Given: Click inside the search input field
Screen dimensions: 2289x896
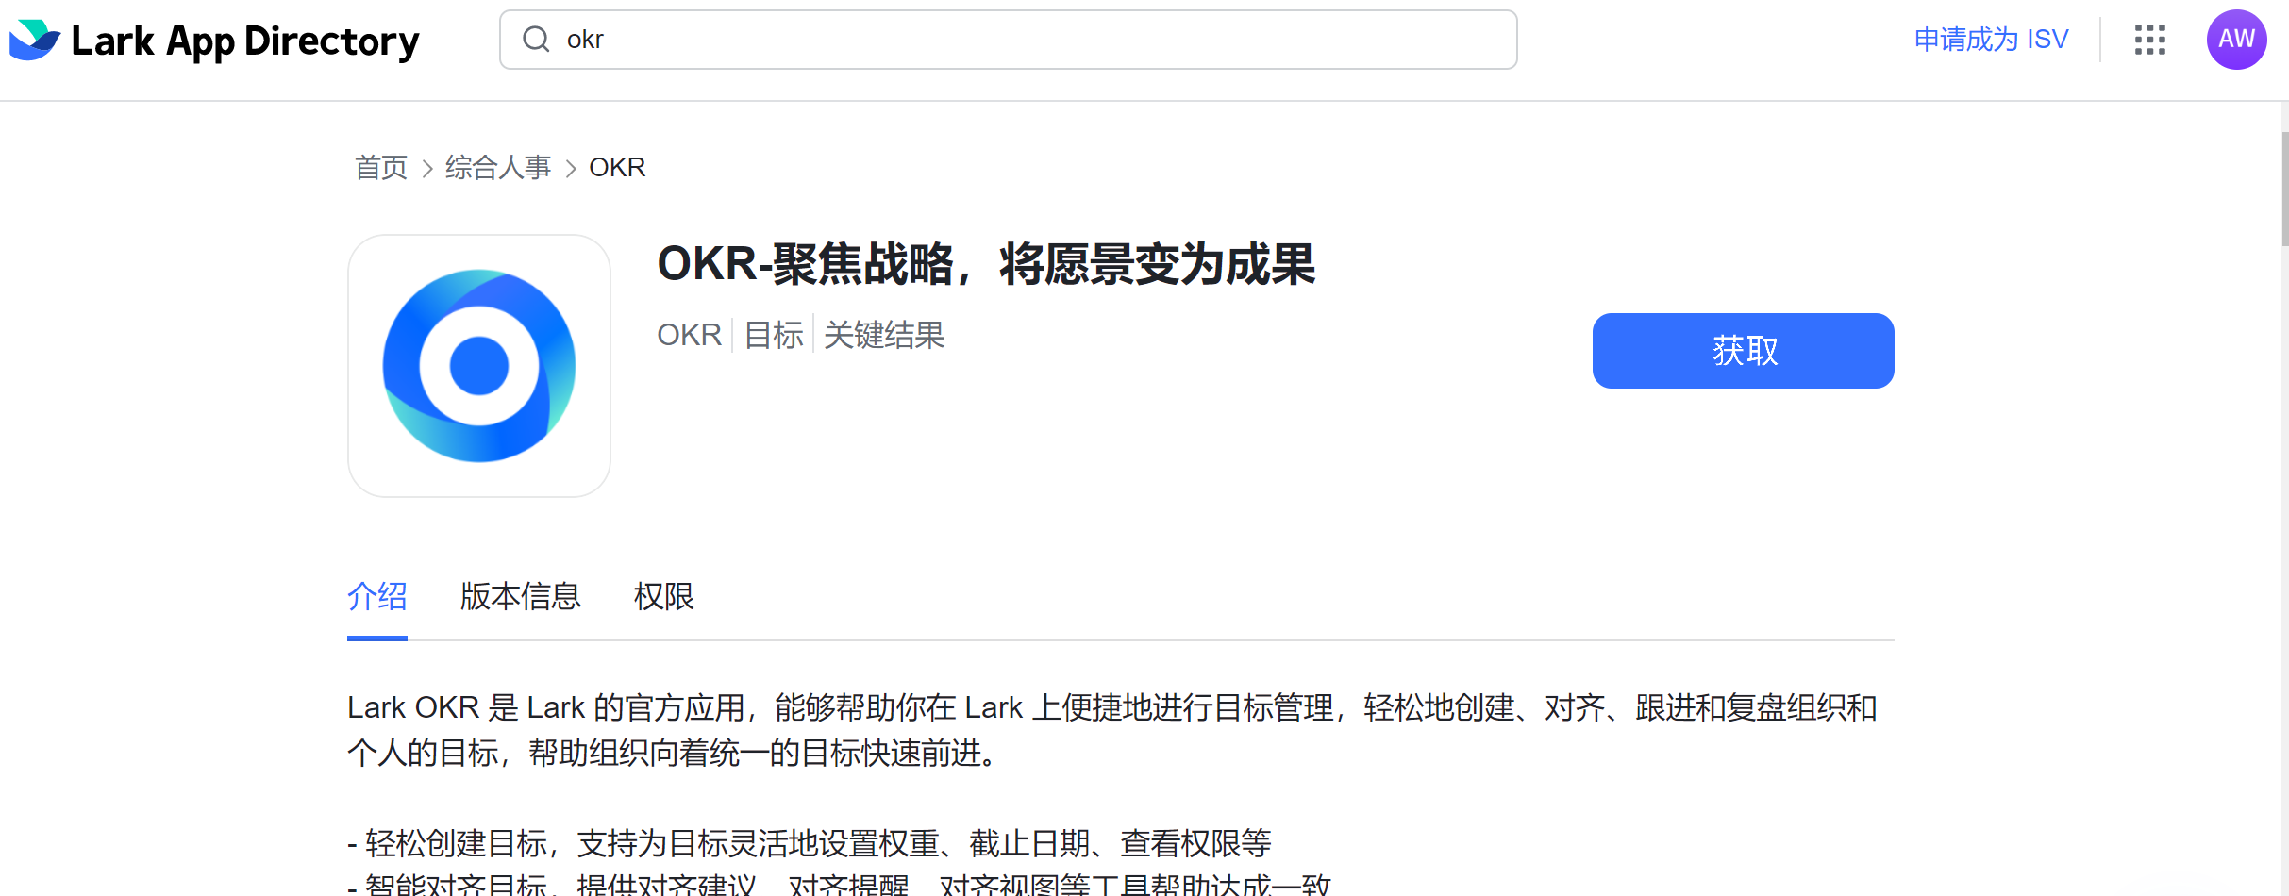Looking at the screenshot, I should click(977, 39).
